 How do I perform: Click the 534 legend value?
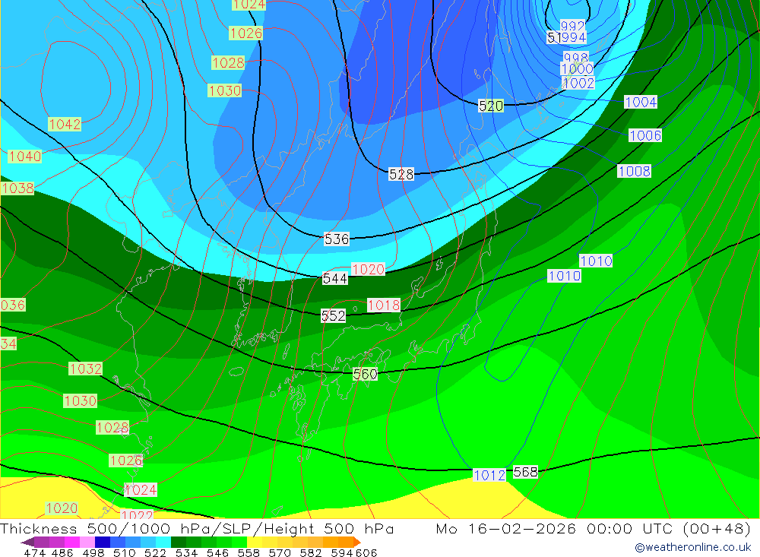click(187, 552)
